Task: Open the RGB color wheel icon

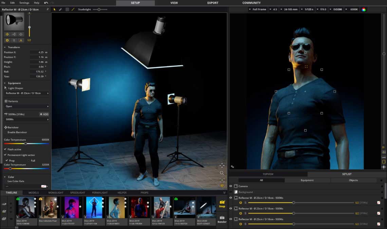Action: 364,9
